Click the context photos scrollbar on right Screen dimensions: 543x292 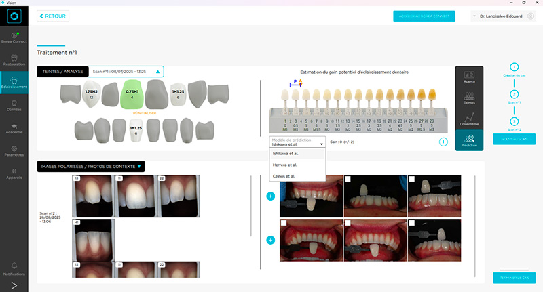(x=474, y=226)
